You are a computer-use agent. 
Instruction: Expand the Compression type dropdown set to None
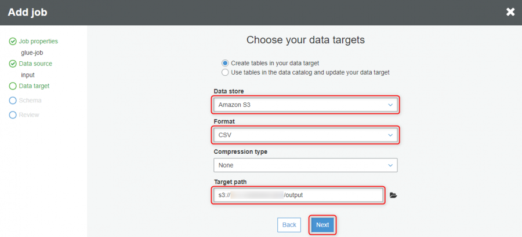(305, 165)
